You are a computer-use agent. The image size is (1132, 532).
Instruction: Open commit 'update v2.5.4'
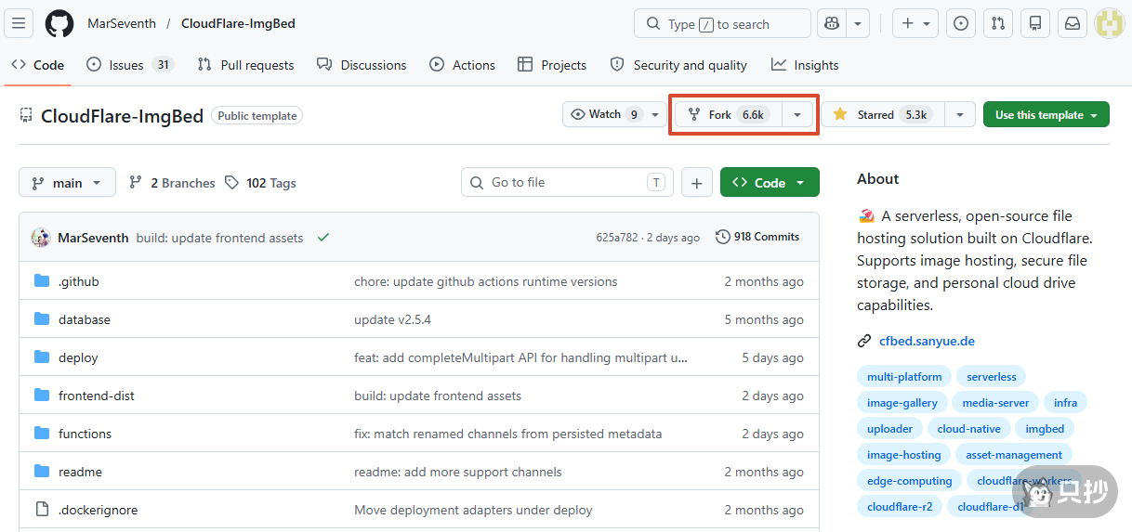click(392, 319)
